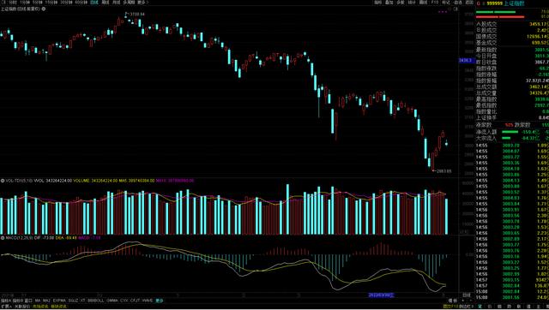
Task: Switch chart to 周线 period
Action: [x=106, y=3]
